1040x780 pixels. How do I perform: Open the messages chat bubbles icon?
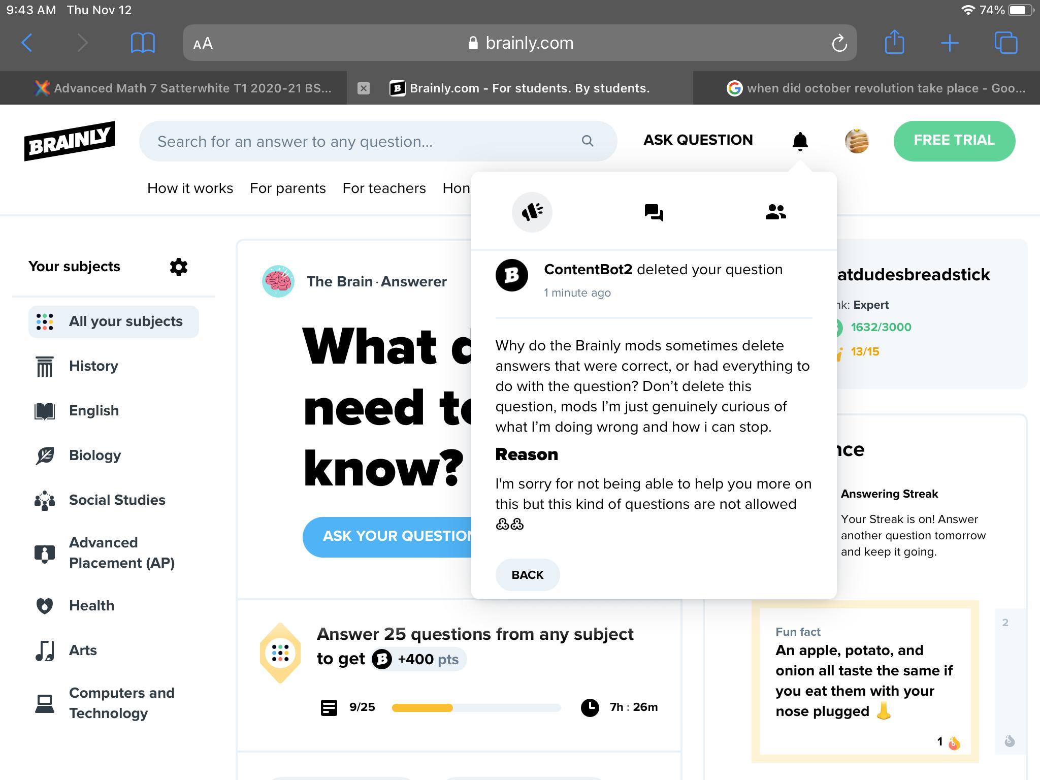[654, 212]
